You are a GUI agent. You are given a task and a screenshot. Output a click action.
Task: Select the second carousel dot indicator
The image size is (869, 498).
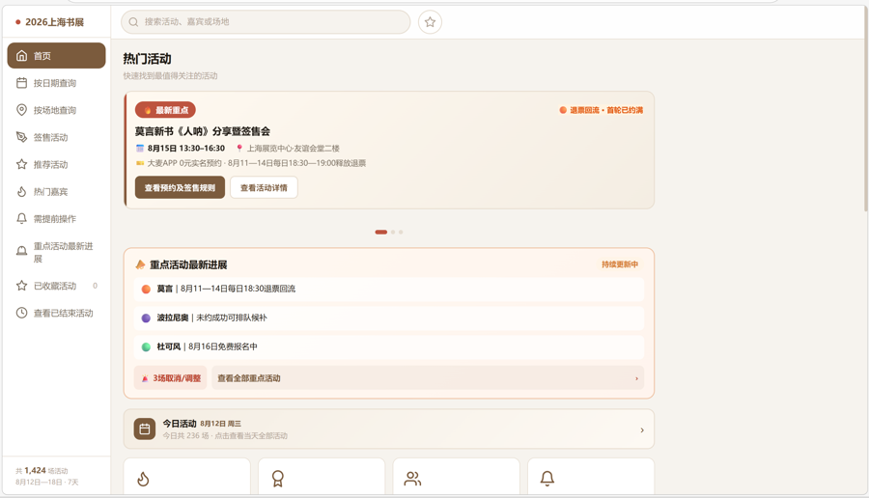coord(393,232)
